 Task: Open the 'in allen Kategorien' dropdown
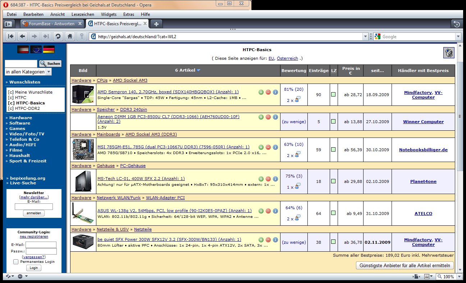(28, 72)
